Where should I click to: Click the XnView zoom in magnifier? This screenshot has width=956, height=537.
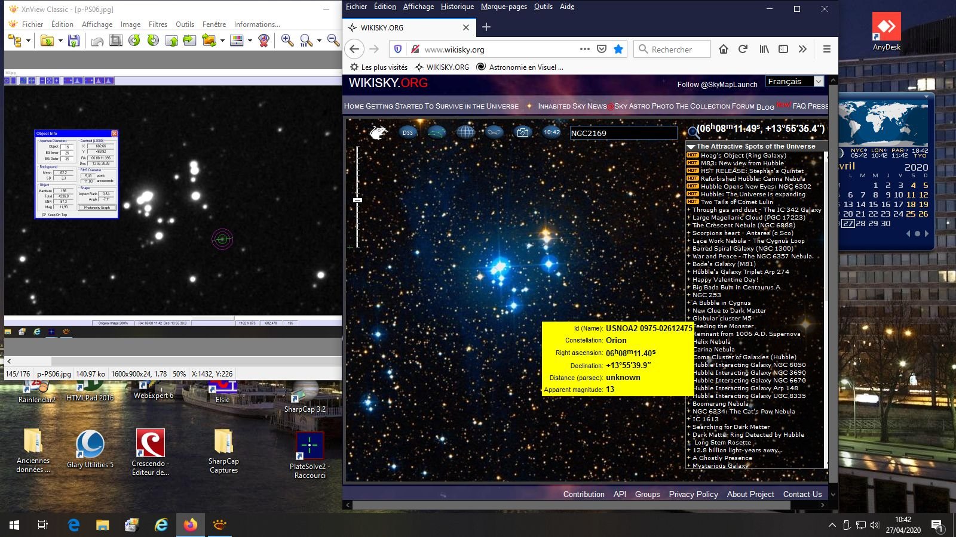coord(287,41)
